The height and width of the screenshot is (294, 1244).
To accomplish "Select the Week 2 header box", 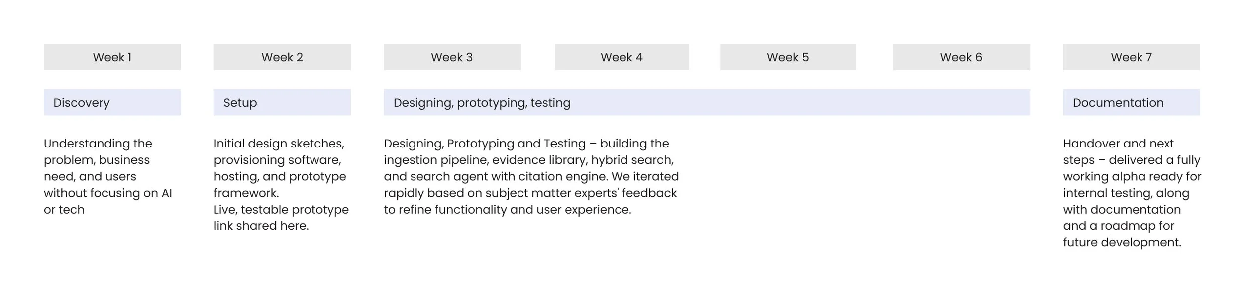I will 282,57.
